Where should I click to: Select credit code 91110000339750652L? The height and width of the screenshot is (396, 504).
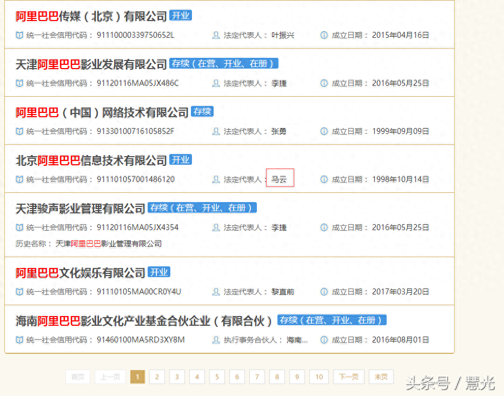click(x=135, y=35)
